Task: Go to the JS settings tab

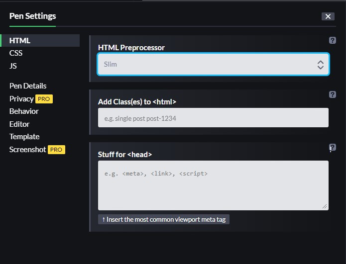Action: [13, 66]
